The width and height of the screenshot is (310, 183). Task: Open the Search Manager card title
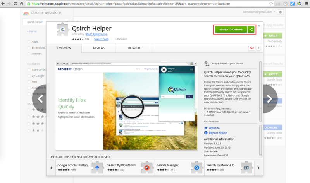(168, 165)
